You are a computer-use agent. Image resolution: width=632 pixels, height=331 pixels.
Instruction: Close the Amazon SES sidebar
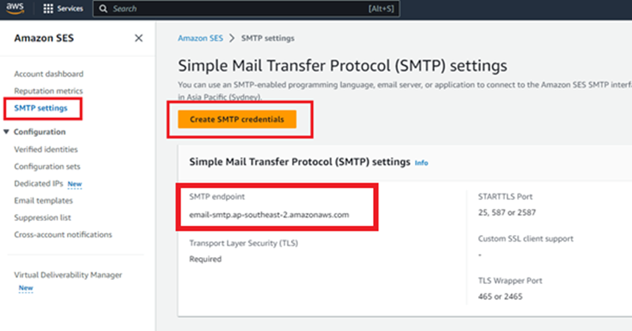tap(139, 38)
